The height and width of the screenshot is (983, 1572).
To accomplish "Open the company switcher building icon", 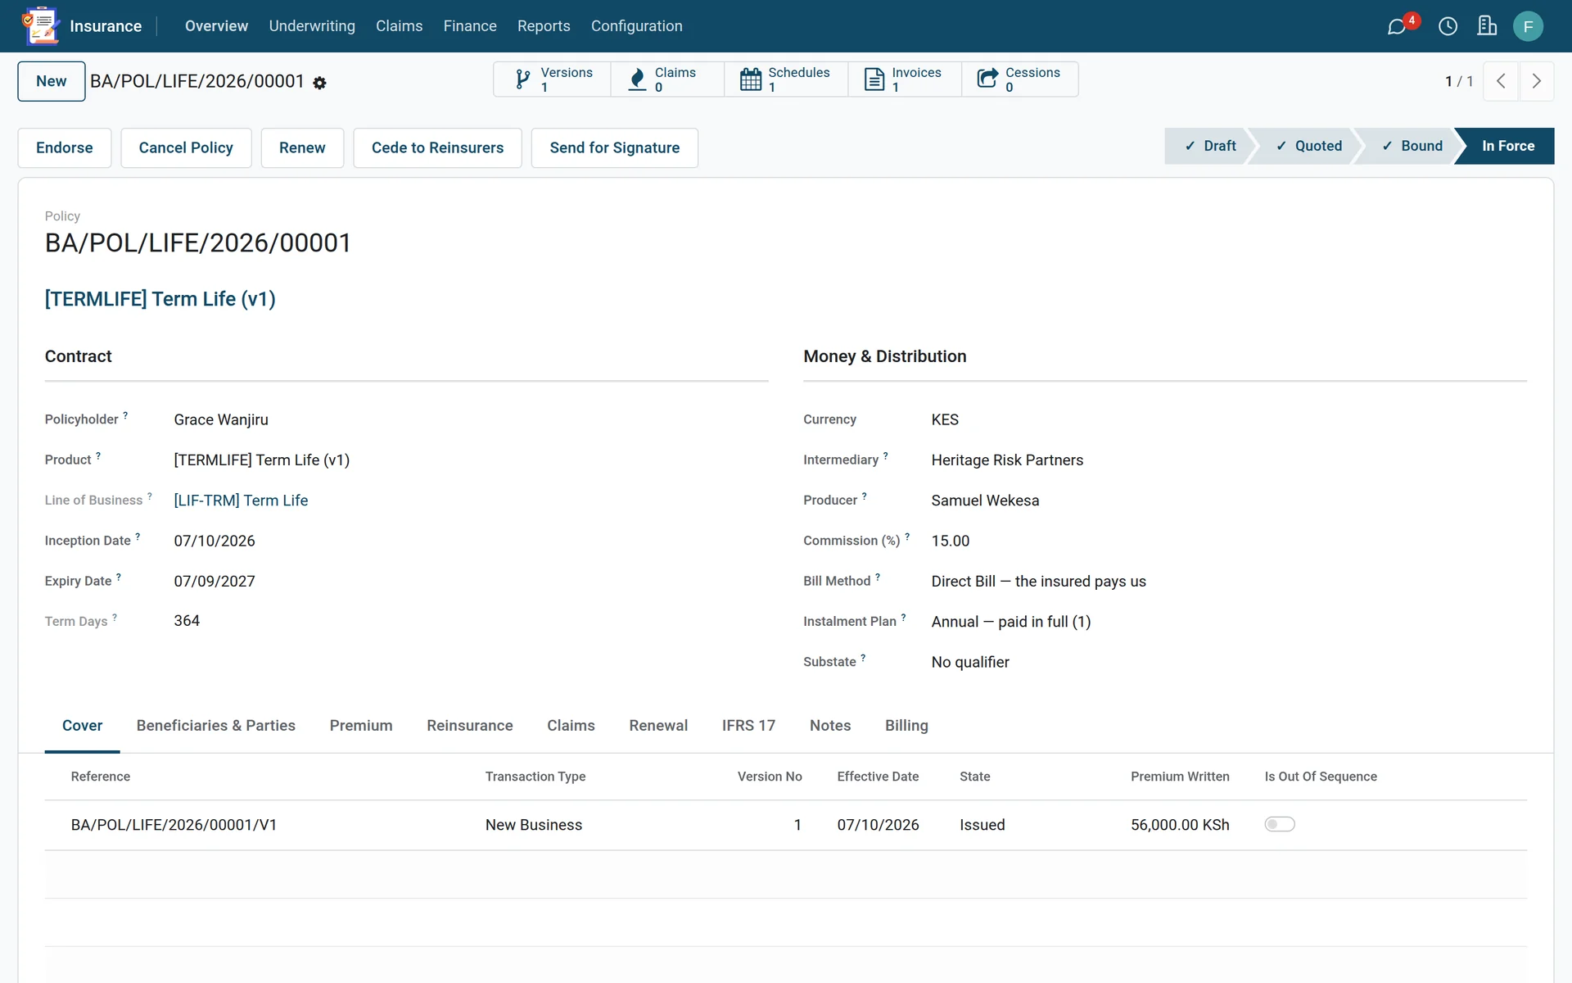I will click(x=1487, y=26).
